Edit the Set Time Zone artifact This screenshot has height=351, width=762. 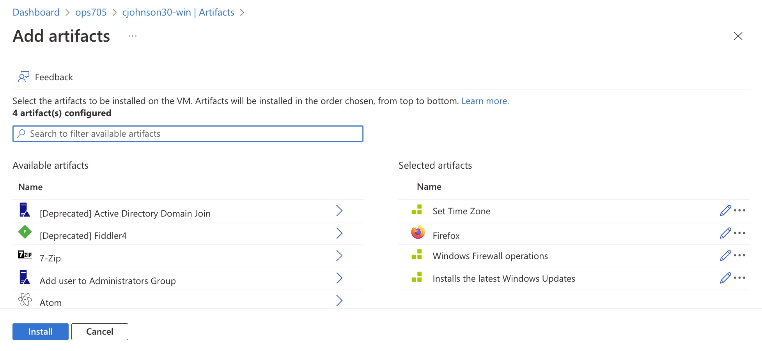coord(725,211)
